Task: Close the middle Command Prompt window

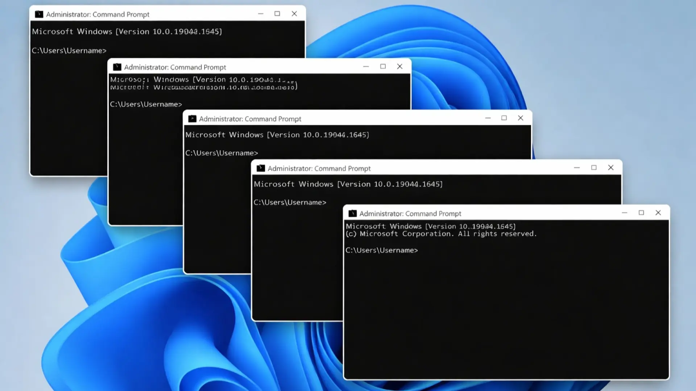Action: coord(521,118)
